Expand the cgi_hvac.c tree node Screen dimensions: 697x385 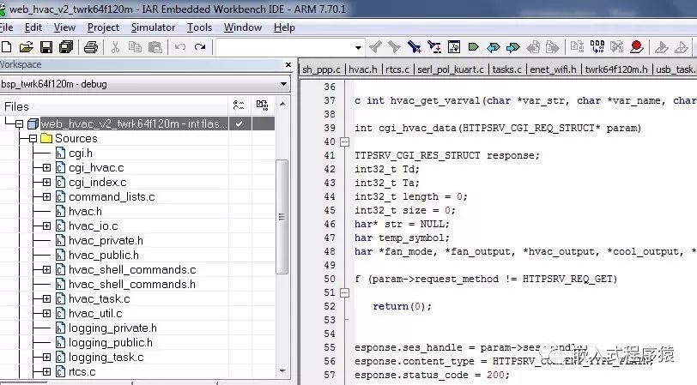[46, 168]
